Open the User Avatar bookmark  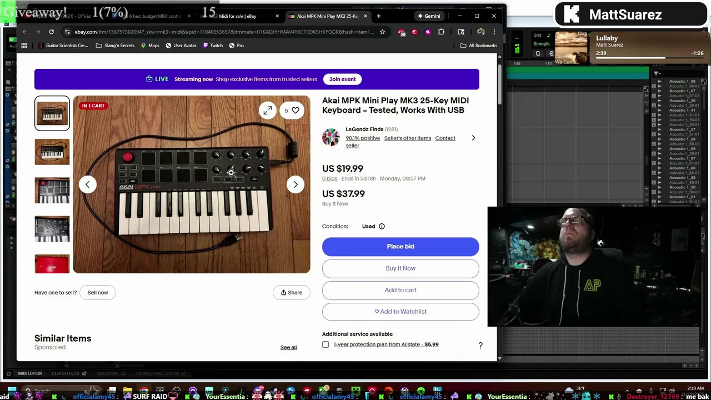tap(181, 46)
